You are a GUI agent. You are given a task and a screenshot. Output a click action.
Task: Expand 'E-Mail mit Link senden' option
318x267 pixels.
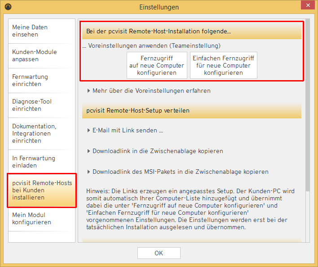(128, 131)
